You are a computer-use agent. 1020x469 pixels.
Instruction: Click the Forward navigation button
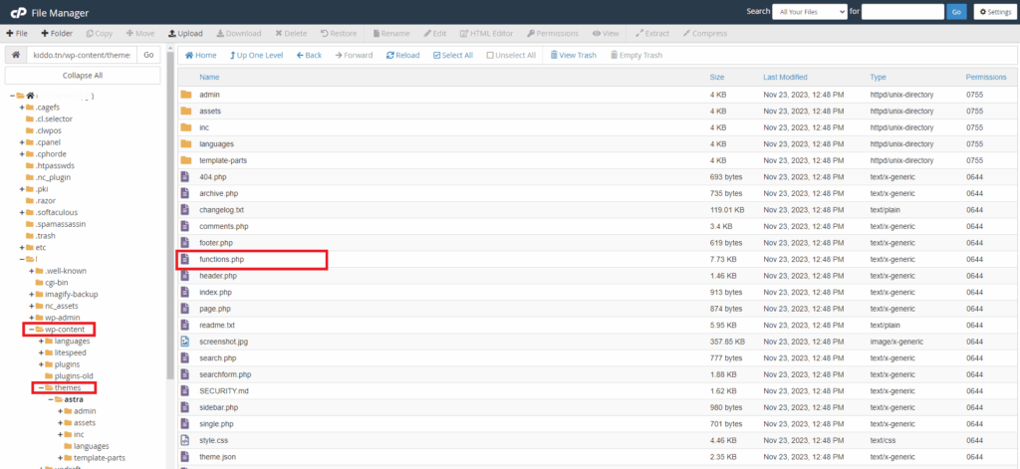(354, 56)
